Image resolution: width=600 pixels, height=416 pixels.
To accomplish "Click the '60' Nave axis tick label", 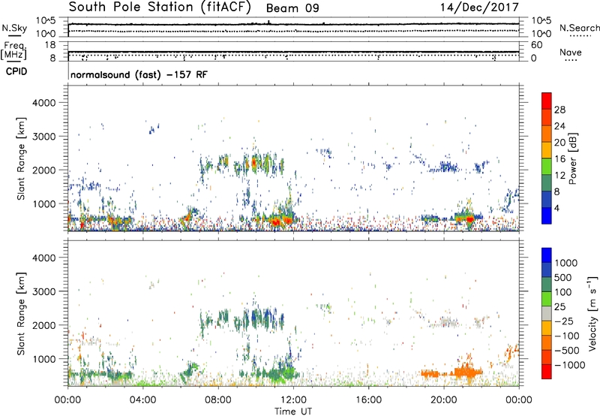I will tap(536, 45).
